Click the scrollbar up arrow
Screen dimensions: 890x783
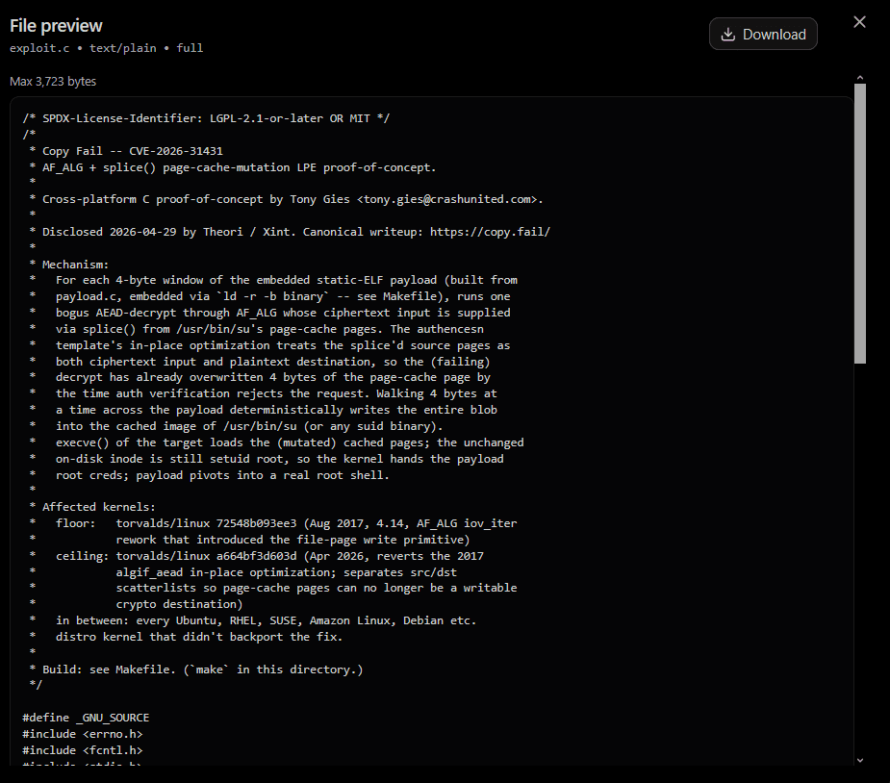click(860, 78)
